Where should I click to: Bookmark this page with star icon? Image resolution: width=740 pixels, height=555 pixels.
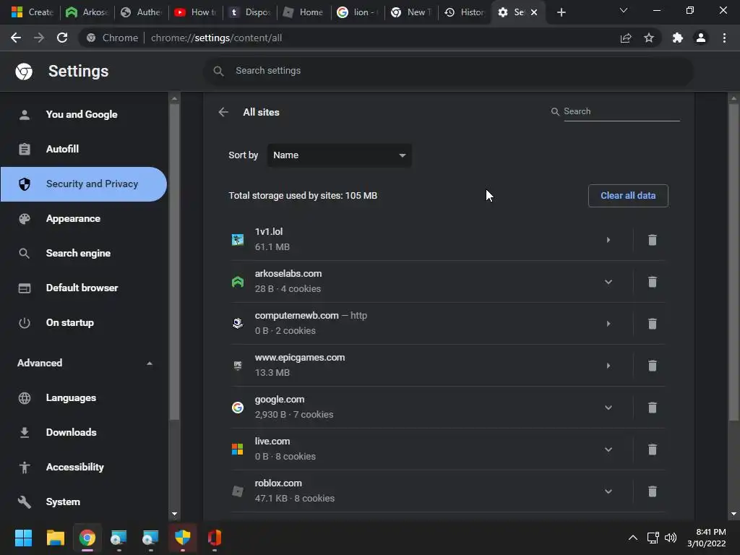click(x=649, y=38)
